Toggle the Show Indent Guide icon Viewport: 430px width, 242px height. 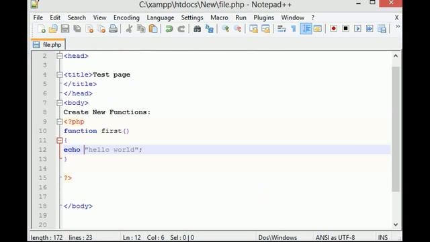point(306,29)
